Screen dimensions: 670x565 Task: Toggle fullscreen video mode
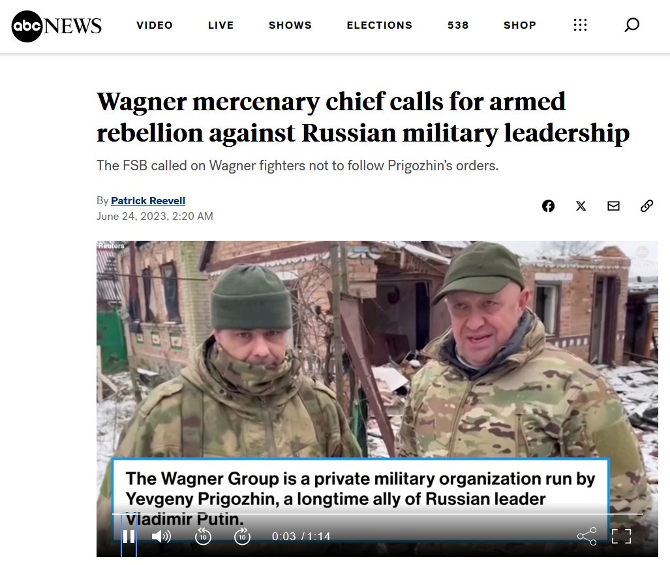[621, 536]
